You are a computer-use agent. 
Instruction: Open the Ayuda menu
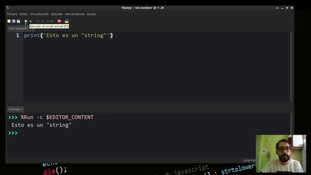pyautogui.click(x=91, y=14)
